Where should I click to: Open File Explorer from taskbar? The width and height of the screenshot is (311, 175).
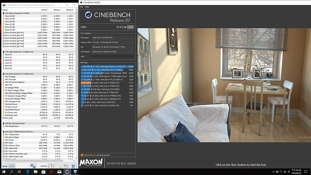point(35,172)
